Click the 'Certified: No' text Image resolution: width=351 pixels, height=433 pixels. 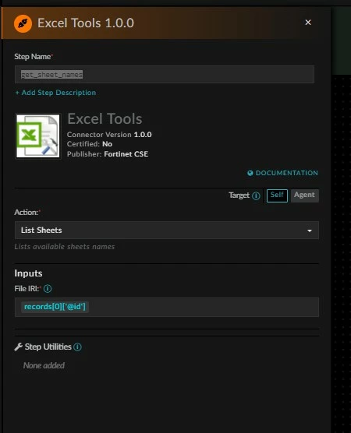click(90, 144)
